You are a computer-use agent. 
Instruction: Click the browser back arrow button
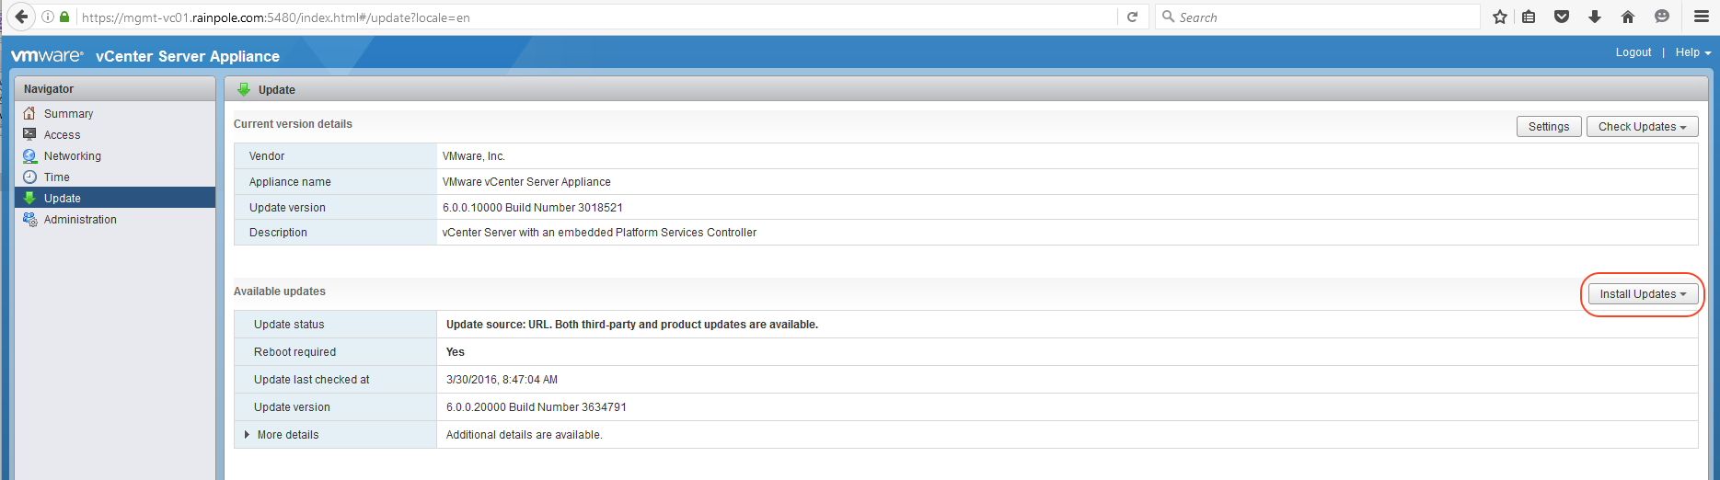21,17
